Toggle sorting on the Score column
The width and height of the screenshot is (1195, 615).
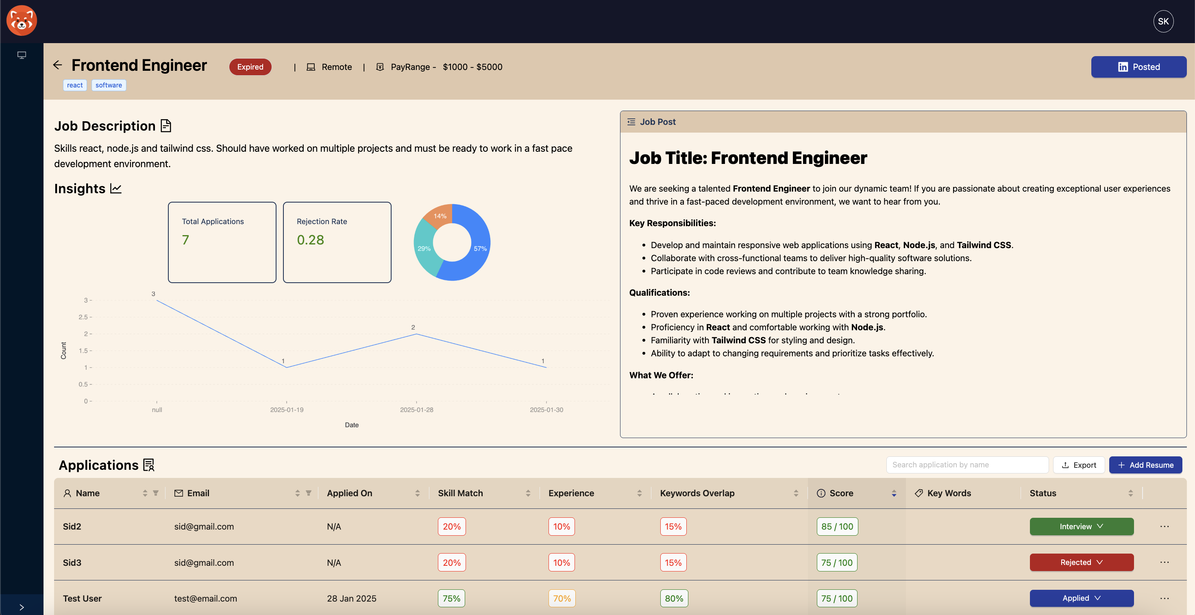tap(893, 493)
